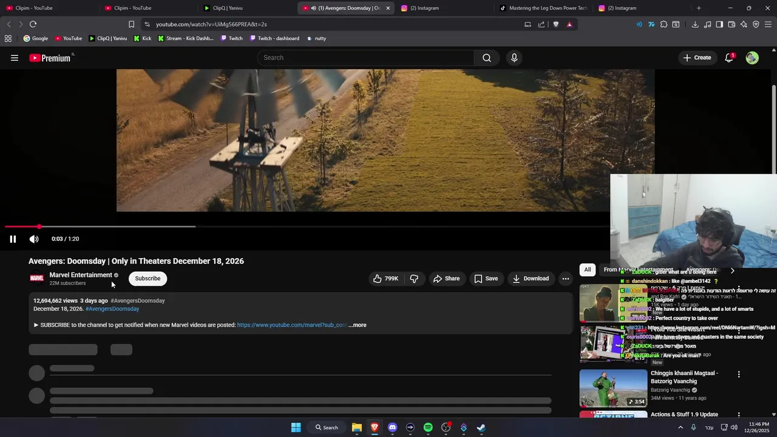Image resolution: width=777 pixels, height=437 pixels.
Task: Open the Brave Rewards triangle icon
Action: click(569, 24)
